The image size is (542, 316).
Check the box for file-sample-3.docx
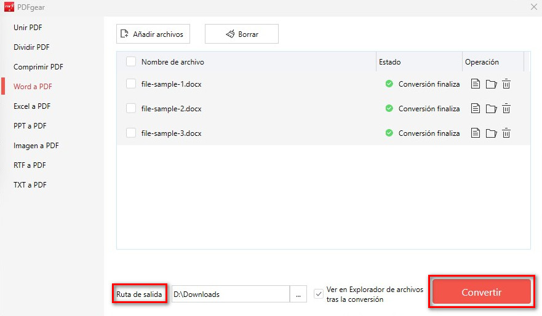click(x=131, y=133)
